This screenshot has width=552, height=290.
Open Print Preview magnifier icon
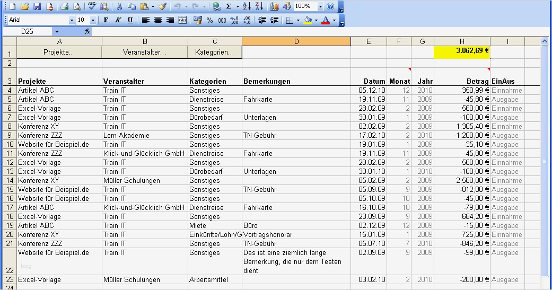coord(76,6)
